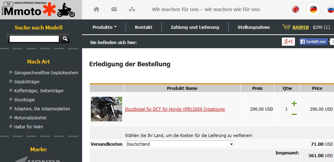This screenshot has width=334, height=162.
Task: Like the page with Gefällt mir
Action: (313, 42)
